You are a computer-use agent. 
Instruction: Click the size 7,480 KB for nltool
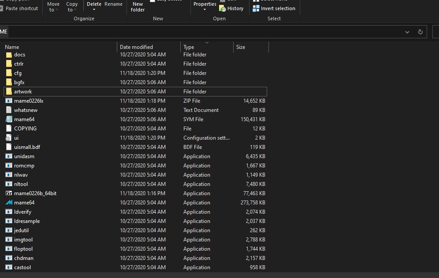pos(255,184)
